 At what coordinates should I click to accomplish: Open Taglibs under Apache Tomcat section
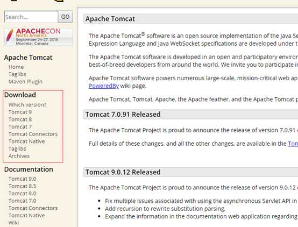point(17,74)
